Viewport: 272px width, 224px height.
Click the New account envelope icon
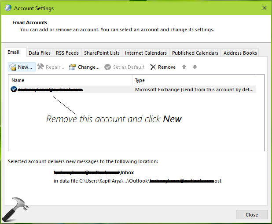[13, 67]
